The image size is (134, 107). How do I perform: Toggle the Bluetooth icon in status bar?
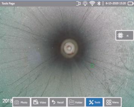tap(99, 4)
